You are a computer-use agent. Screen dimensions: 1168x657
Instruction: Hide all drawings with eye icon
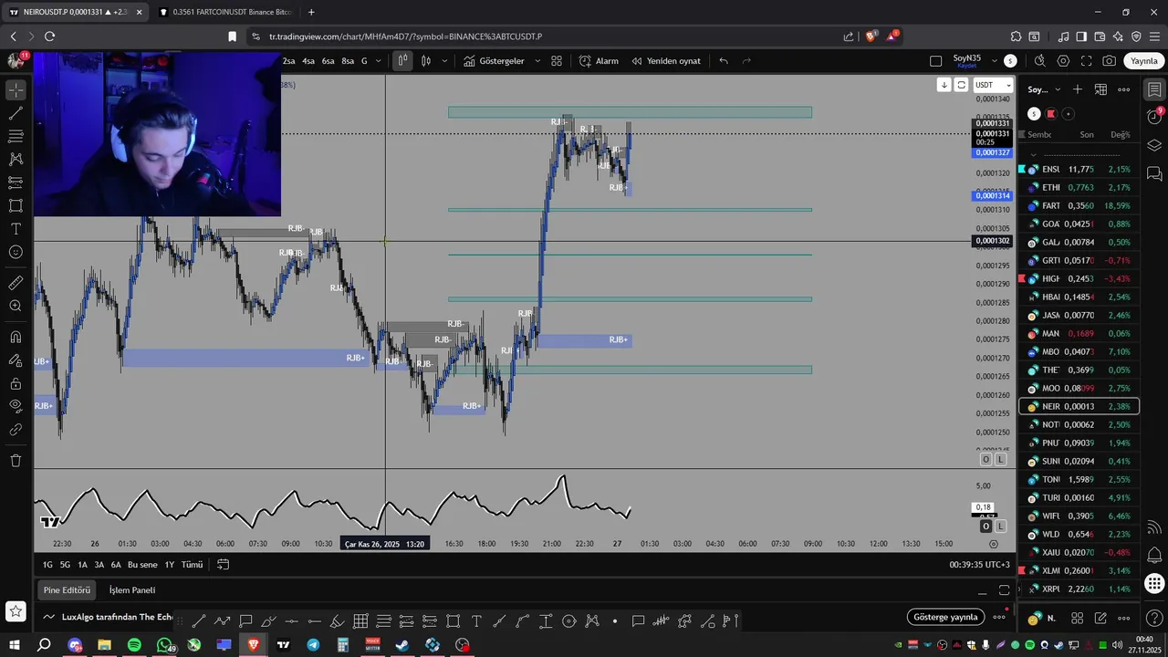tap(16, 406)
